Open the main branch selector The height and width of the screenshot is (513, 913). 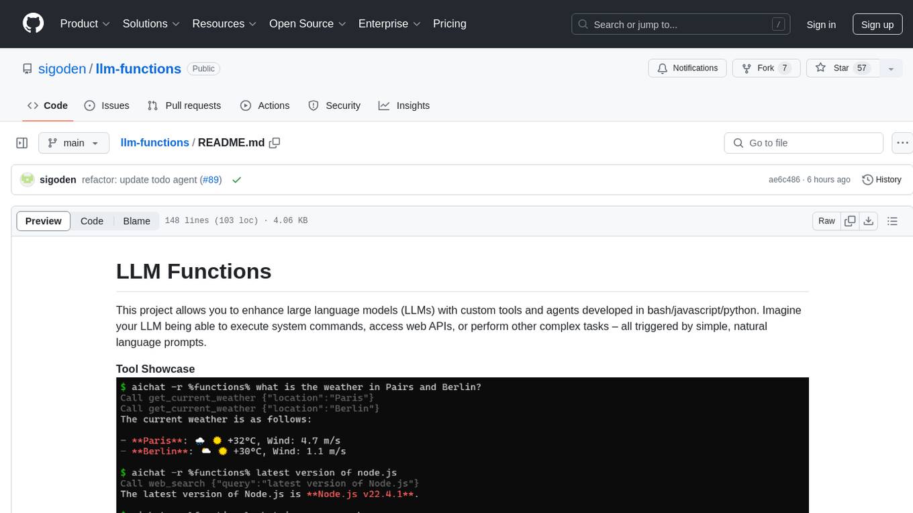coord(73,143)
